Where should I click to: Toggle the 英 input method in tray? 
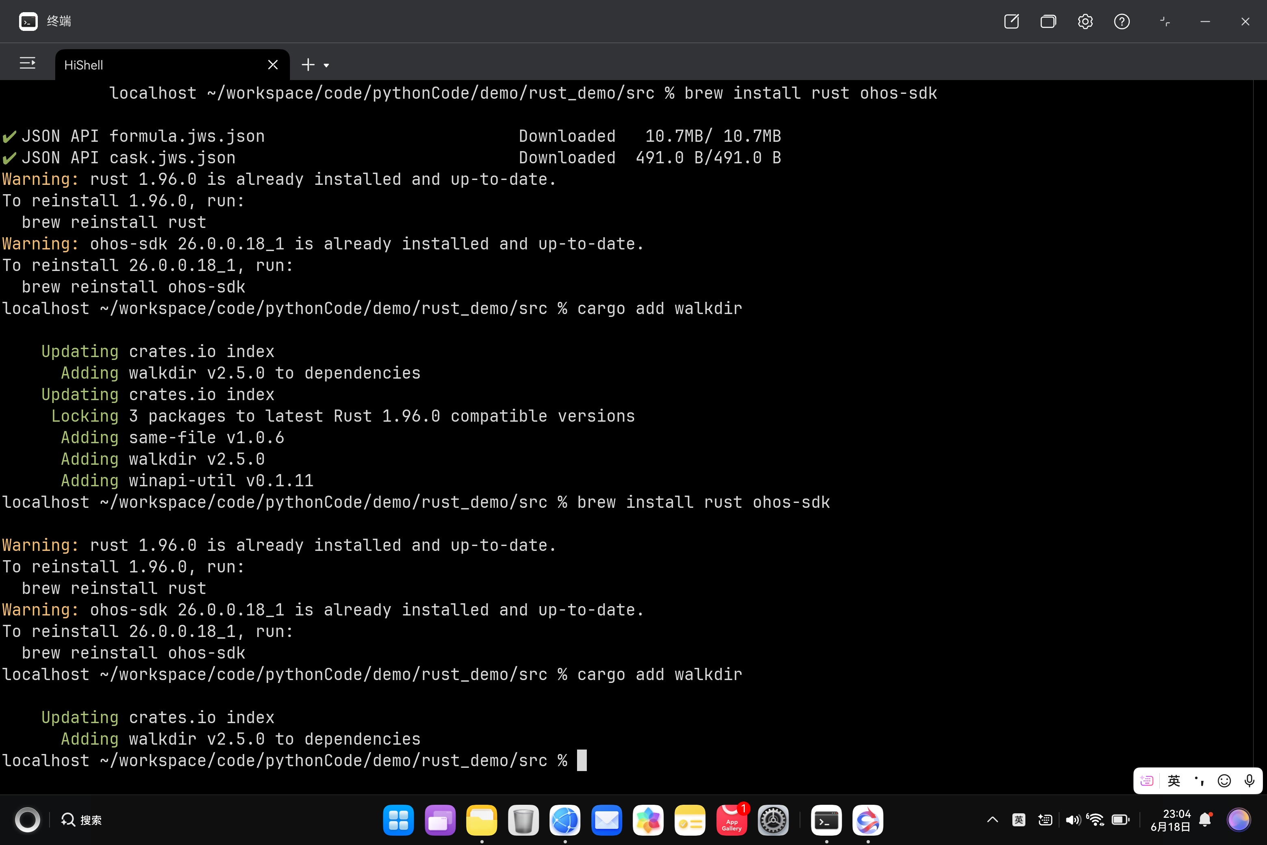1018,820
